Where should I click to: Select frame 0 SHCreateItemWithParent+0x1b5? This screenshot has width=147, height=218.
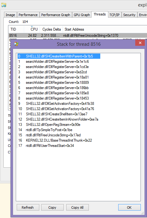click(x=59, y=56)
